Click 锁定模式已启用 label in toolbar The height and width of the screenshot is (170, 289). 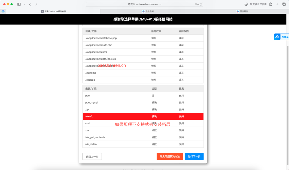click(258, 4)
